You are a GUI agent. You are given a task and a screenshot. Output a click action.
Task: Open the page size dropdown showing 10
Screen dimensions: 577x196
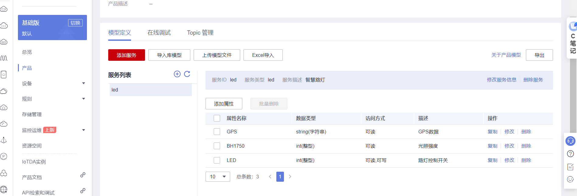(x=218, y=177)
